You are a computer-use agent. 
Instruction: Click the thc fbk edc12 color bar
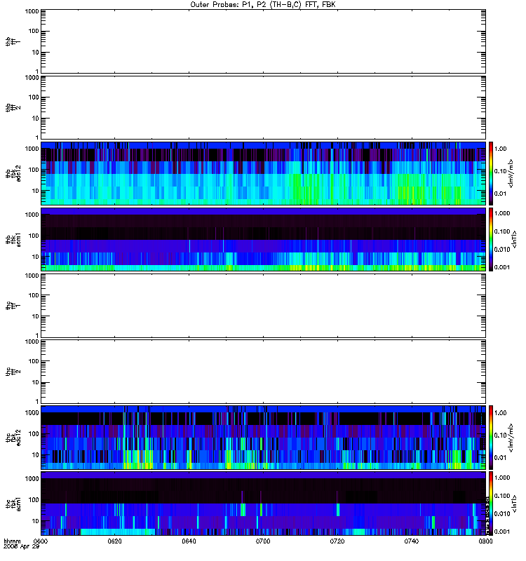click(491, 438)
